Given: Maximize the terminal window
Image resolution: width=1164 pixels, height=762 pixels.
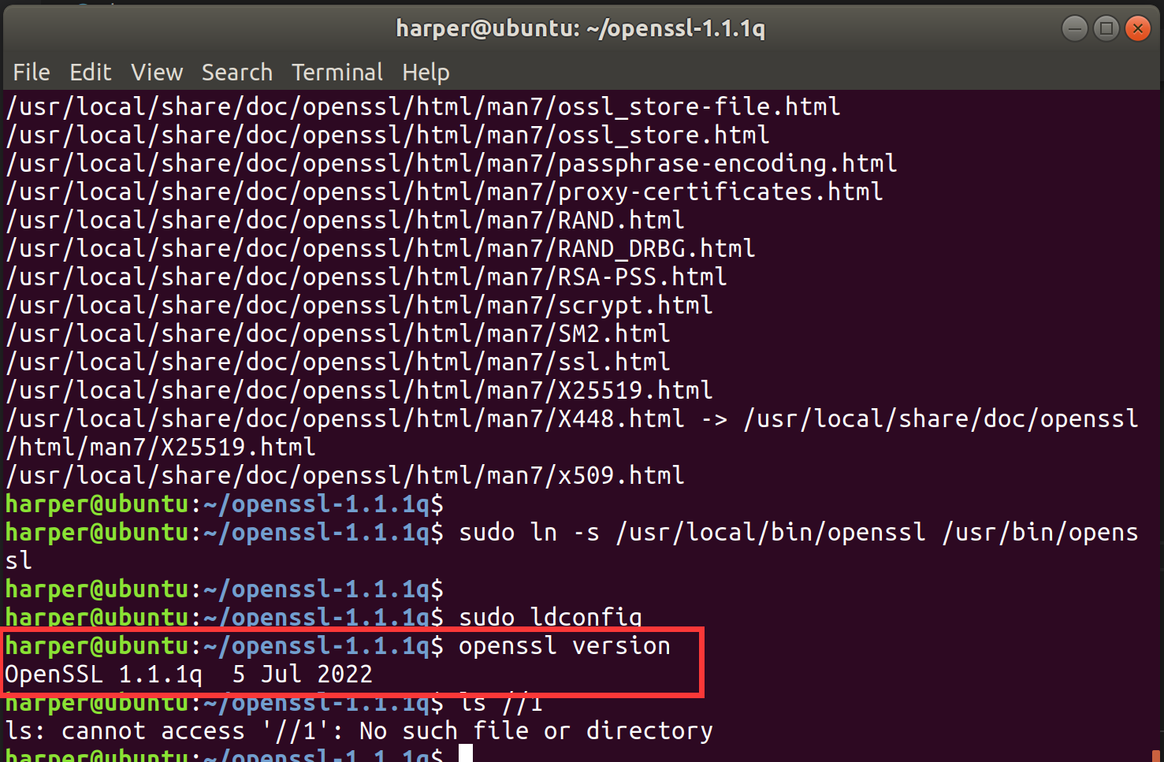Looking at the screenshot, I should (1106, 29).
